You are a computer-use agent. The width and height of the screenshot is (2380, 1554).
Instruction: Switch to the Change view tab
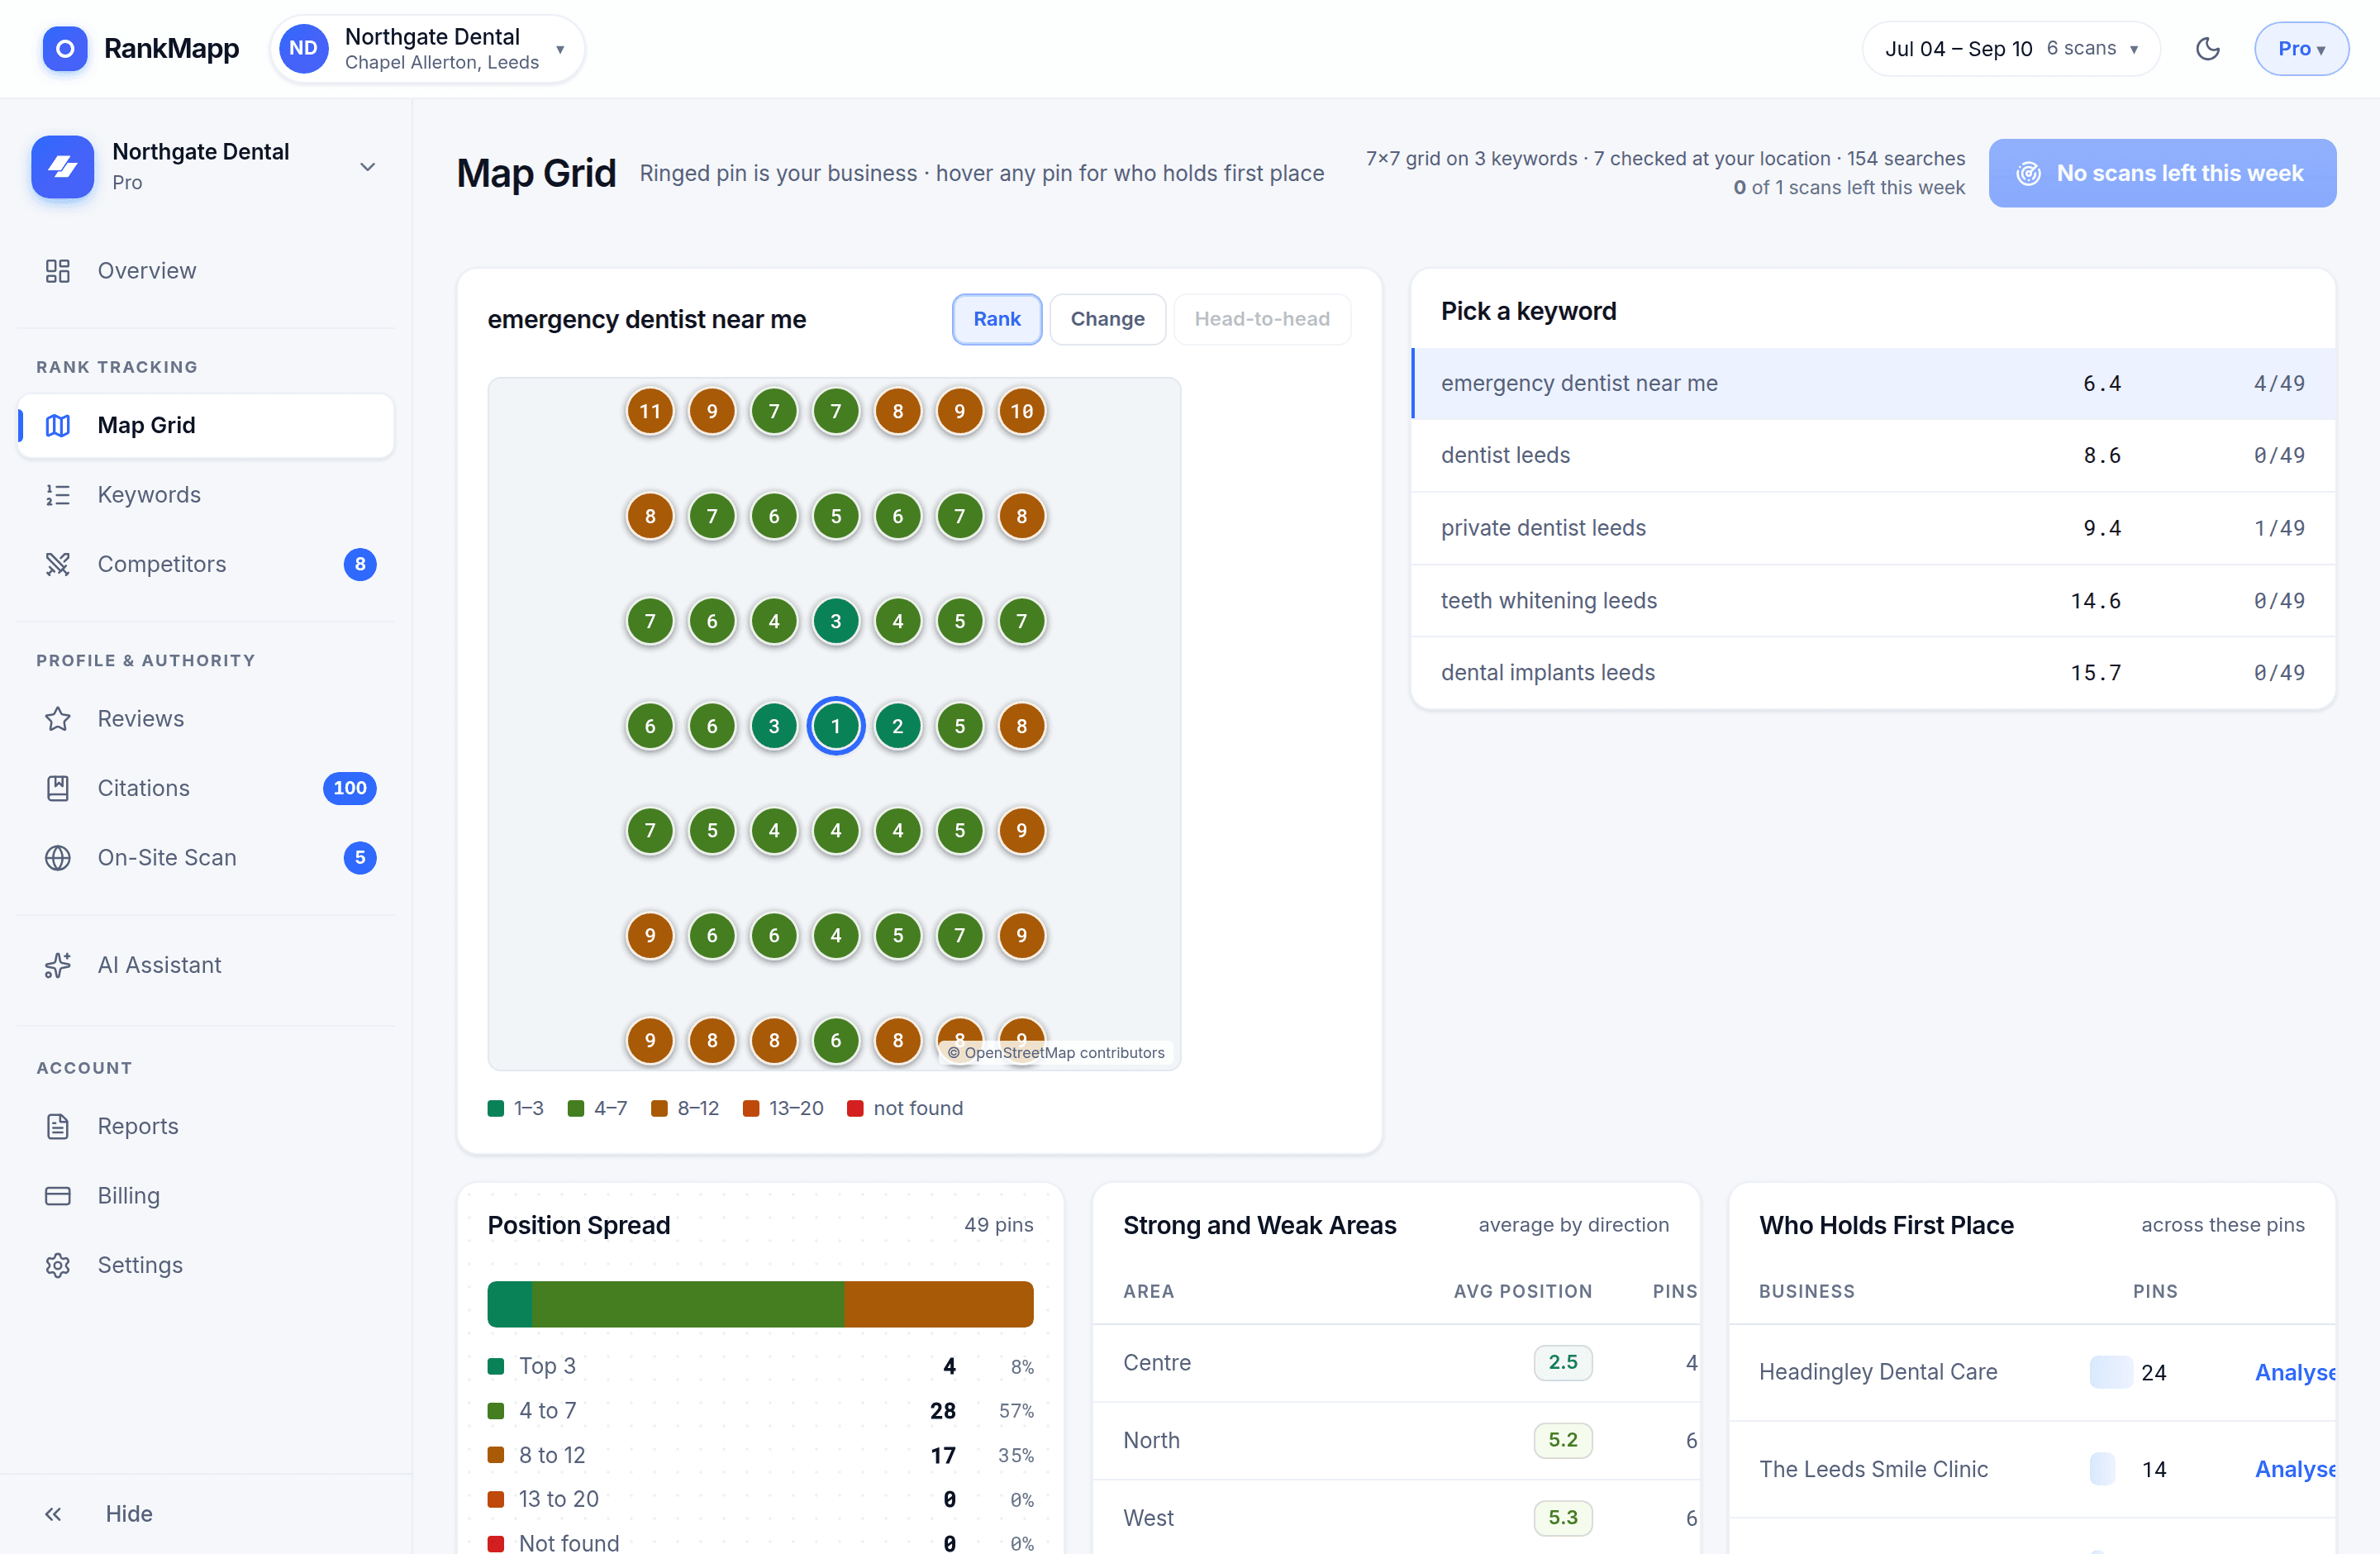tap(1107, 319)
